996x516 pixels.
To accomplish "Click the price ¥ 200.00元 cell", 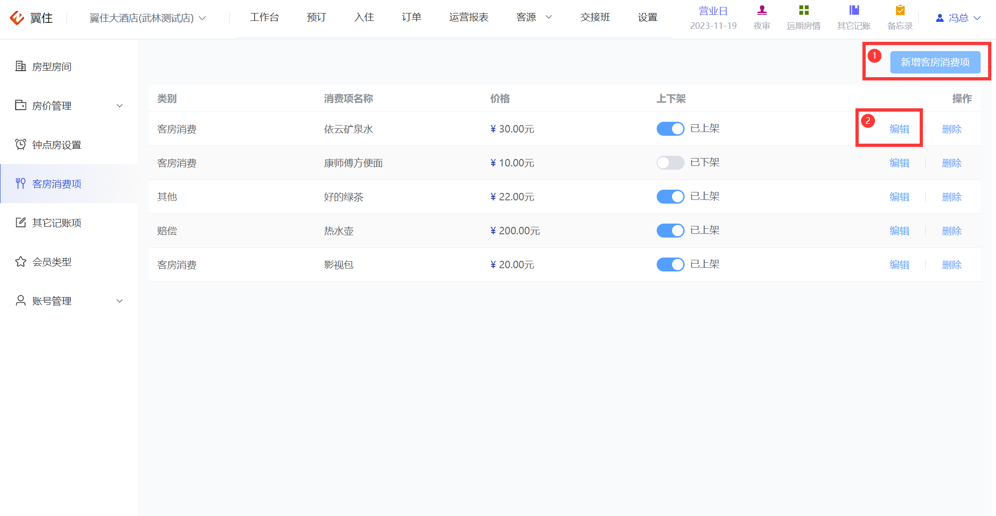I will pos(515,231).
